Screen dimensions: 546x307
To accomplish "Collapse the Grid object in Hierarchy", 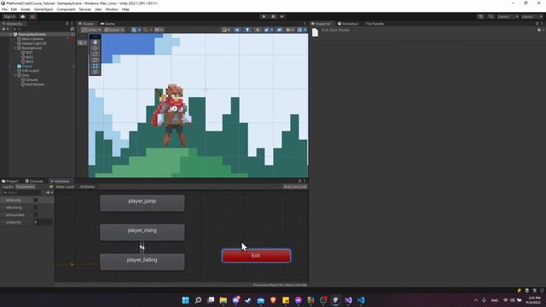I will tap(15, 75).
